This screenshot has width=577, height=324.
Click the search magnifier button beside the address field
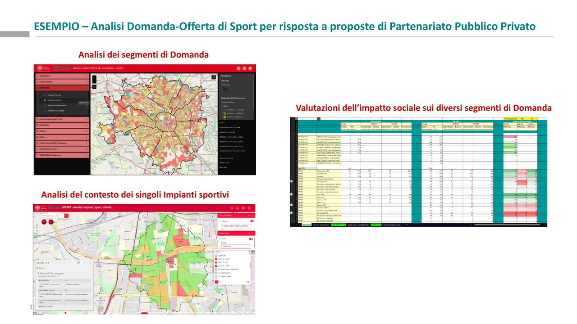(66, 216)
